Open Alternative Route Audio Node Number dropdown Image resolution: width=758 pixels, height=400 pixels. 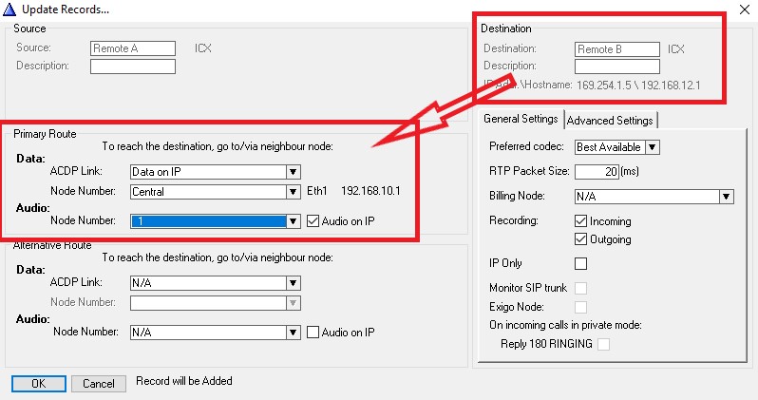(x=293, y=333)
